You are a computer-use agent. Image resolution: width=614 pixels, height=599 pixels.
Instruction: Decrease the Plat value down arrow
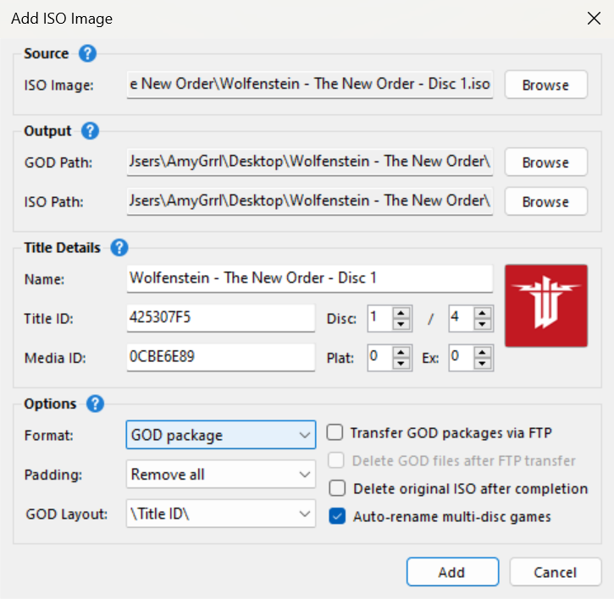point(401,364)
